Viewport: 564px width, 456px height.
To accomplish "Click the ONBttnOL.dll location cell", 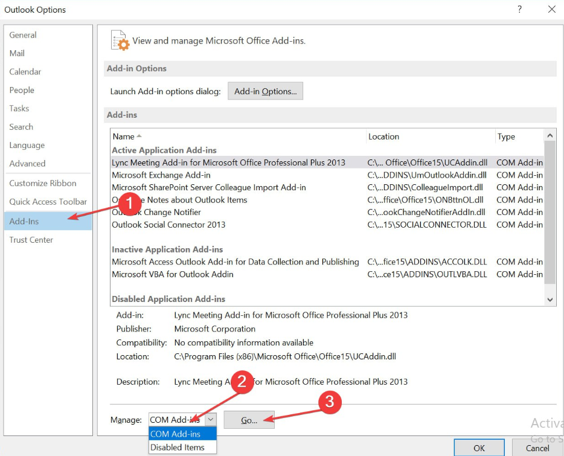I will (x=426, y=200).
